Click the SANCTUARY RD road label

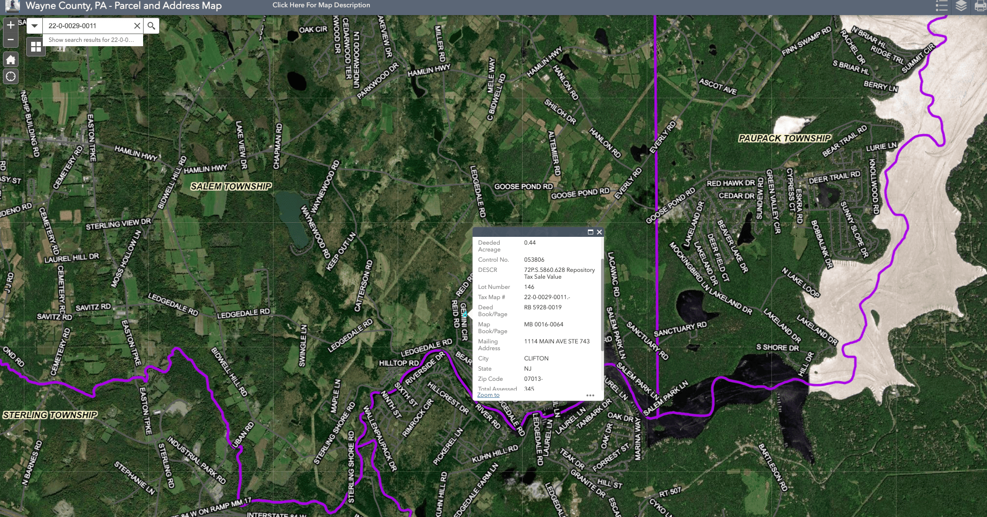pyautogui.click(x=680, y=329)
